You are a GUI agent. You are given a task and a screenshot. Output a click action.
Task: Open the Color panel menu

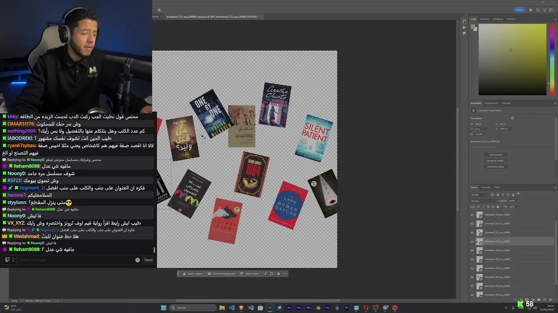[x=555, y=19]
